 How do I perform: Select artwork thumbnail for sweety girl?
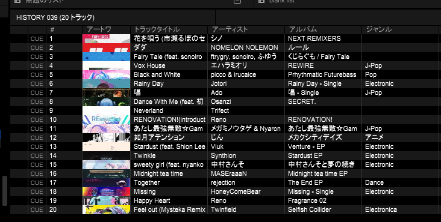tap(106, 164)
